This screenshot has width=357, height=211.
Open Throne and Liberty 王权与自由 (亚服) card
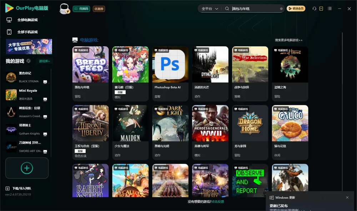tap(90, 133)
